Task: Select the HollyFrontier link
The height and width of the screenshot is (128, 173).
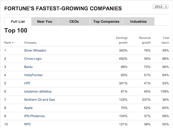Action: point(34,75)
